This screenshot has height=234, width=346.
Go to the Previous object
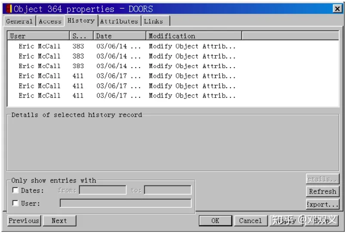(x=24, y=221)
